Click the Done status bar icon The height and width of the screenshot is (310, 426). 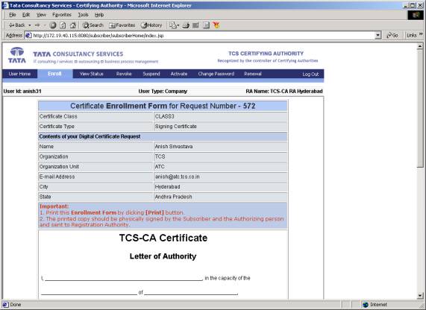(x=5, y=305)
